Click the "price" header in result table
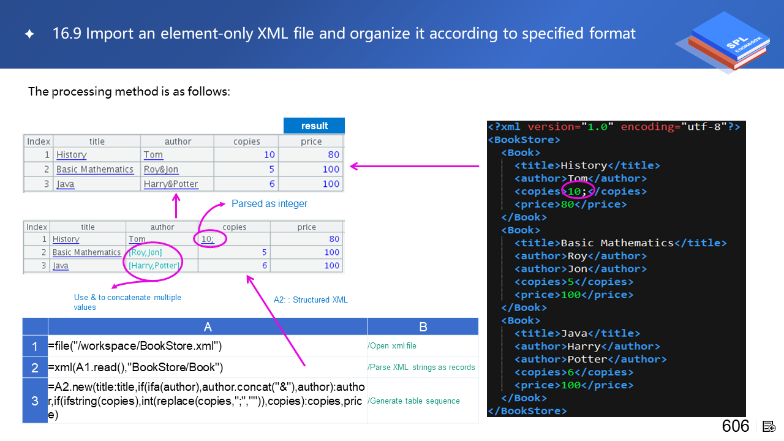The image size is (784, 441). pos(311,141)
